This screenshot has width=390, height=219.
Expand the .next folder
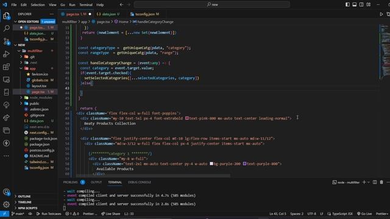(x=21, y=63)
